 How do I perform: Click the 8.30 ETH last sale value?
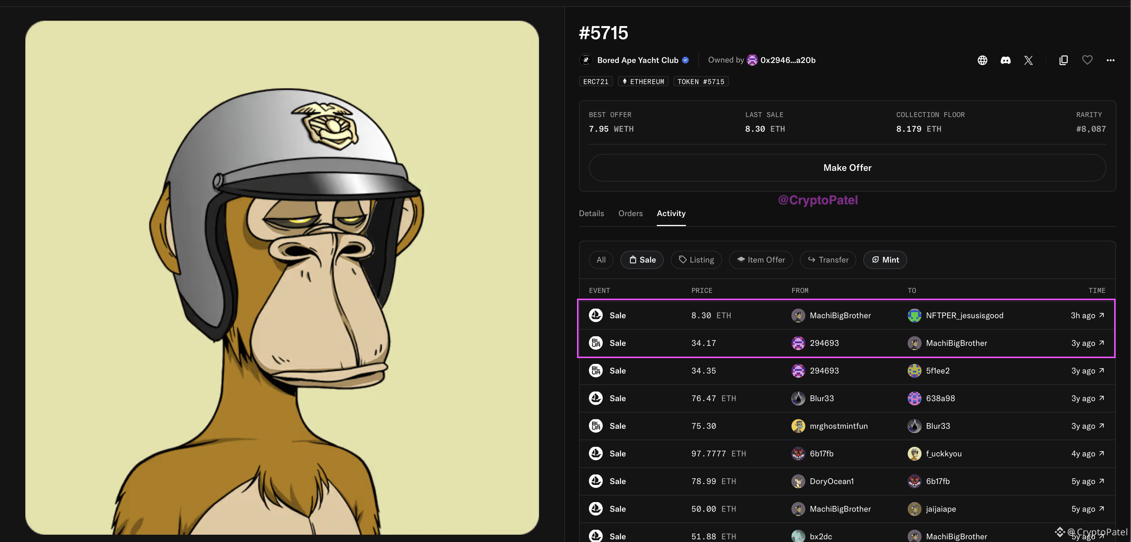pyautogui.click(x=765, y=129)
